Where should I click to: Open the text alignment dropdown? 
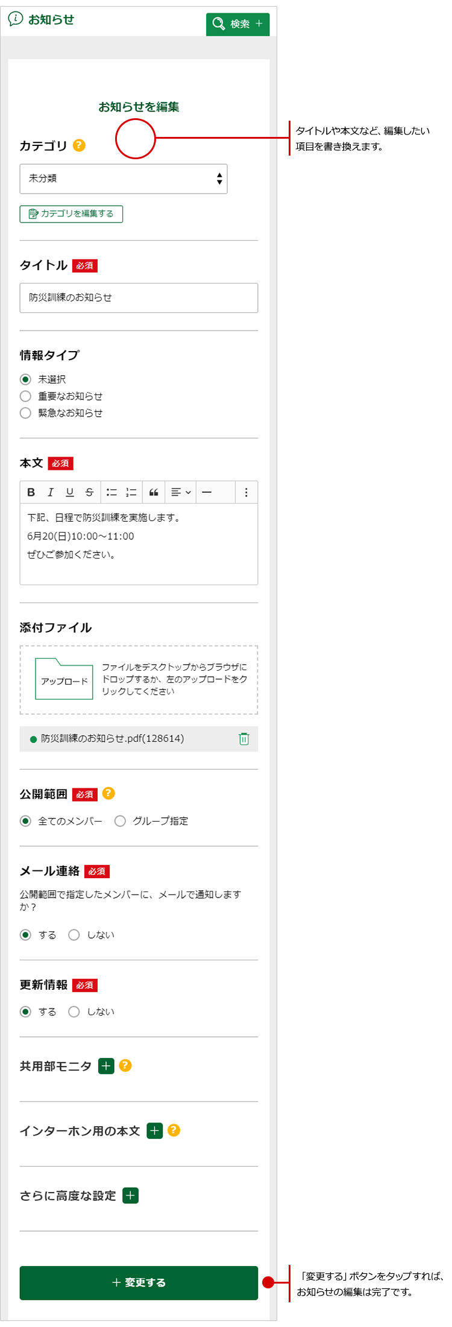[181, 492]
